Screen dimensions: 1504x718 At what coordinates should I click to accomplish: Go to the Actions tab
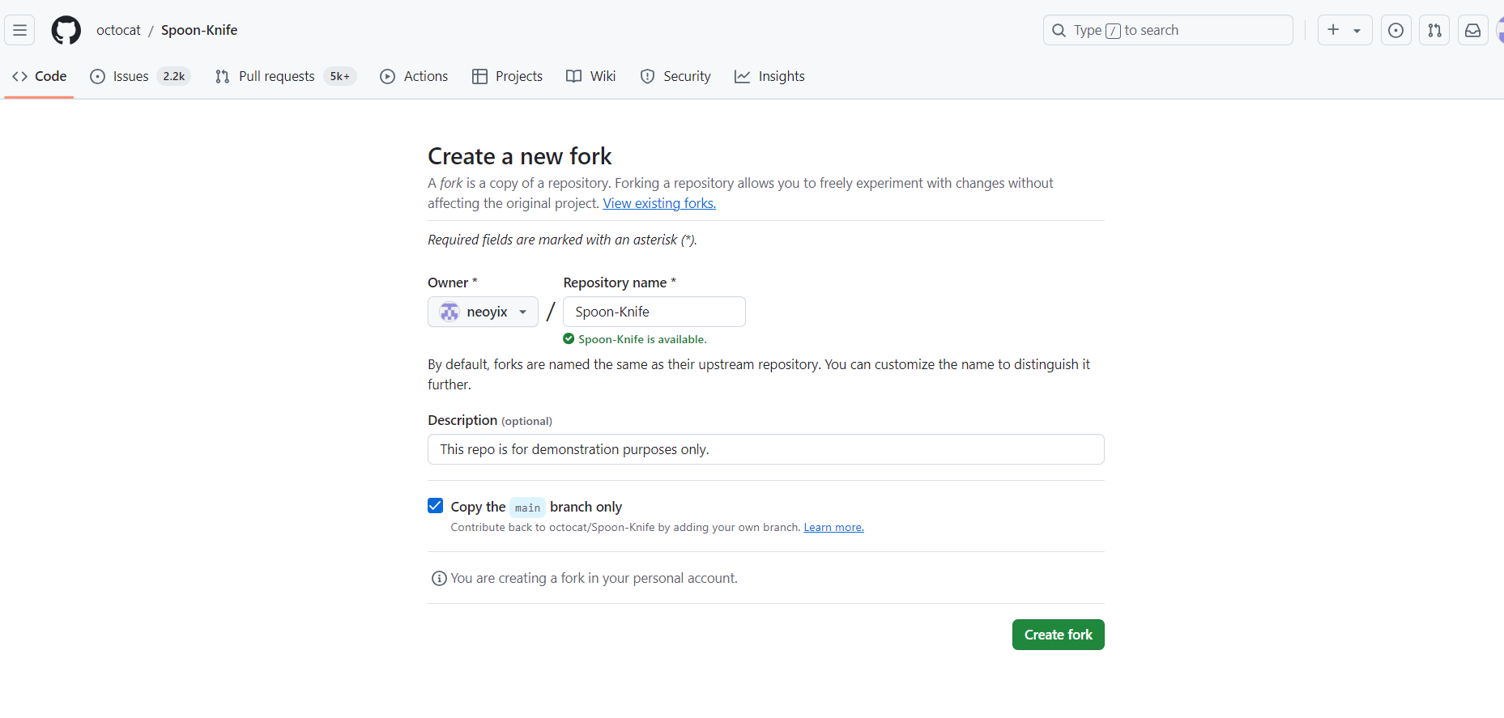[x=414, y=76]
